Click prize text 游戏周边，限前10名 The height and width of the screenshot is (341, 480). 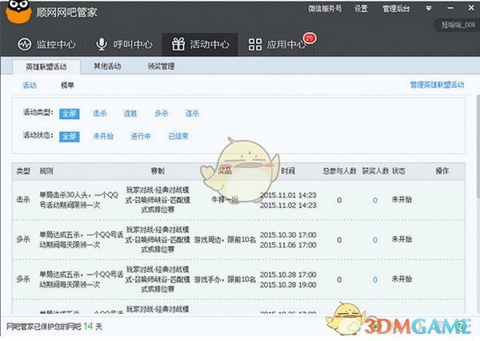click(x=225, y=240)
